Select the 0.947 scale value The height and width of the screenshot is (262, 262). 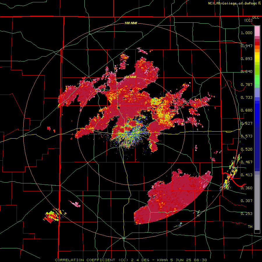click(247, 46)
